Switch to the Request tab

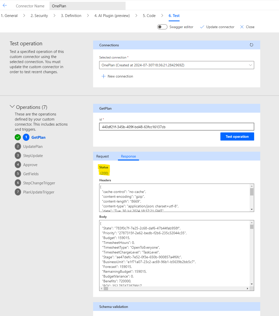[102, 156]
